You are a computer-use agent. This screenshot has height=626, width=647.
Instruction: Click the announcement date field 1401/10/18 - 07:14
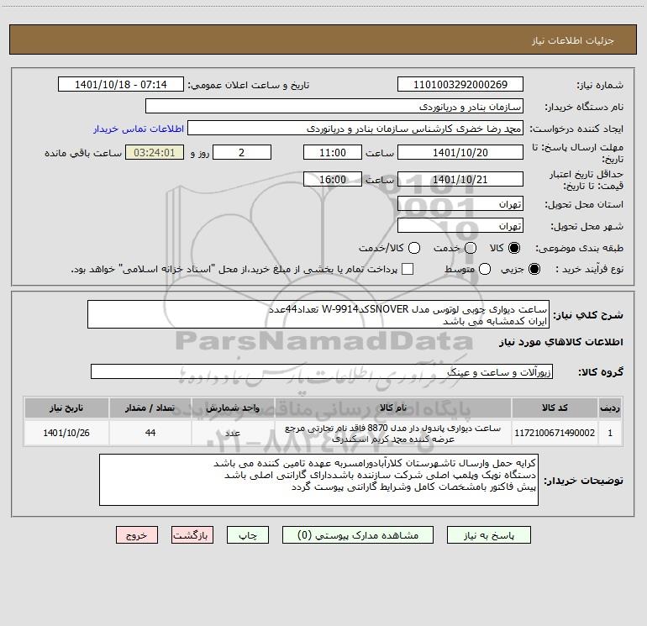pos(121,84)
